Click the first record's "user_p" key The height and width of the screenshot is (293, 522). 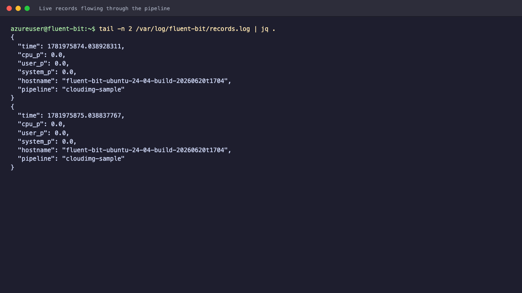(x=33, y=63)
